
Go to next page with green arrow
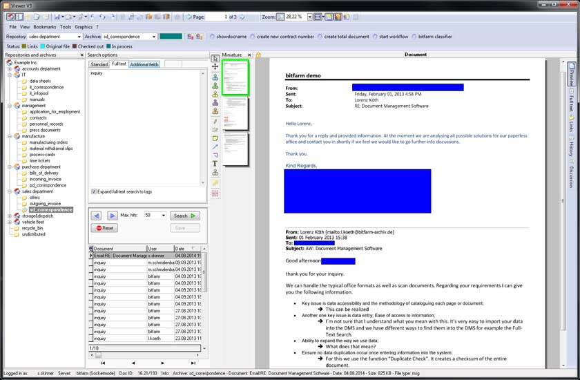[242, 17]
